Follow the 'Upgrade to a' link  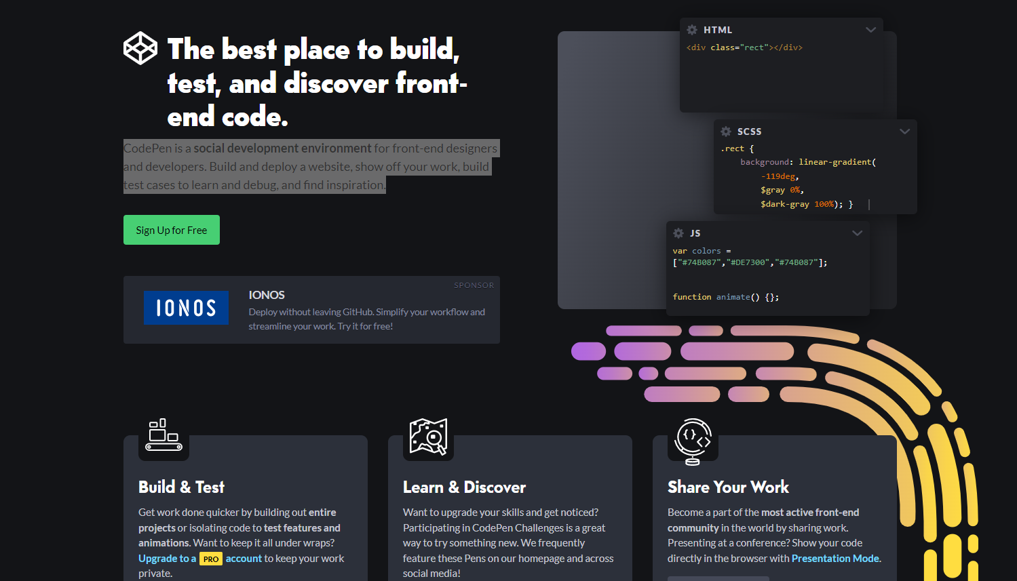pyautogui.click(x=167, y=559)
